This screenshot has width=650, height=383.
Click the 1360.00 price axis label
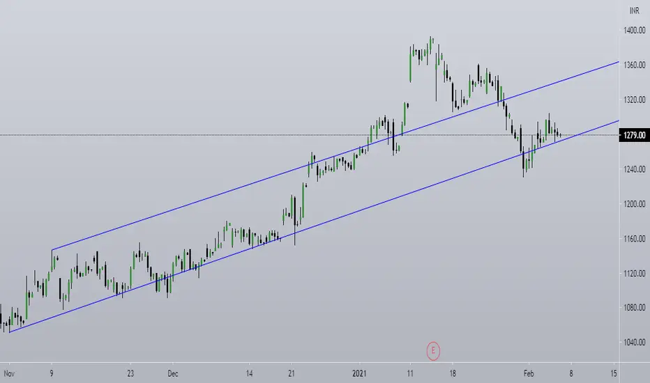pos(634,65)
